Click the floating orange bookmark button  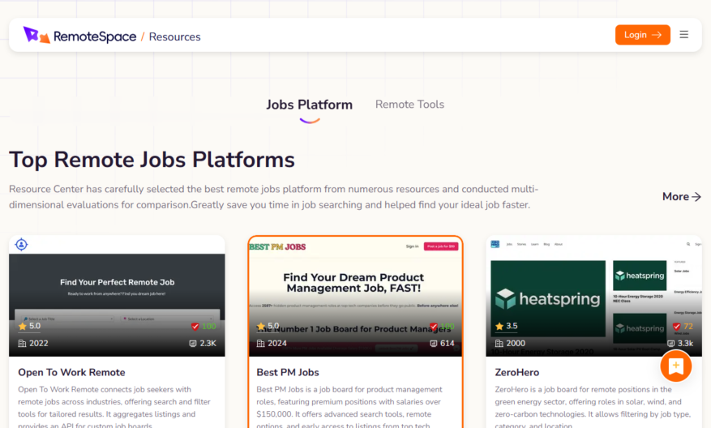(675, 366)
